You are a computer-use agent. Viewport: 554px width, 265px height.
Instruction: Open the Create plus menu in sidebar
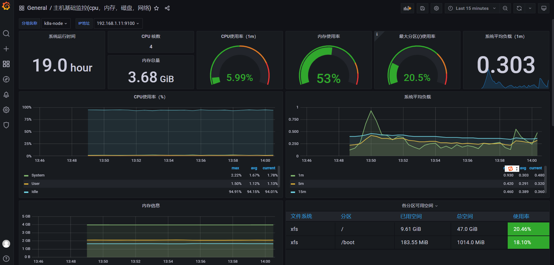click(x=6, y=49)
